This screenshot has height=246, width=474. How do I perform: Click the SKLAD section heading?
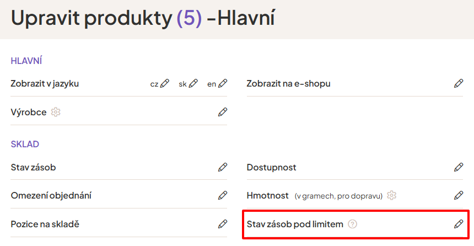click(25, 144)
